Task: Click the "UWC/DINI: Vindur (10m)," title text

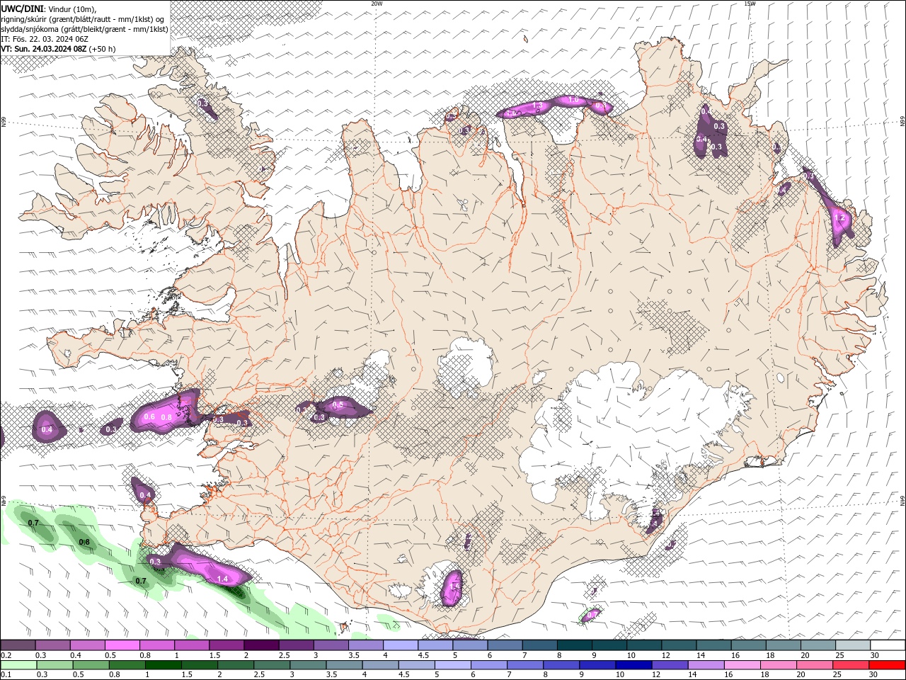Action: (48, 8)
